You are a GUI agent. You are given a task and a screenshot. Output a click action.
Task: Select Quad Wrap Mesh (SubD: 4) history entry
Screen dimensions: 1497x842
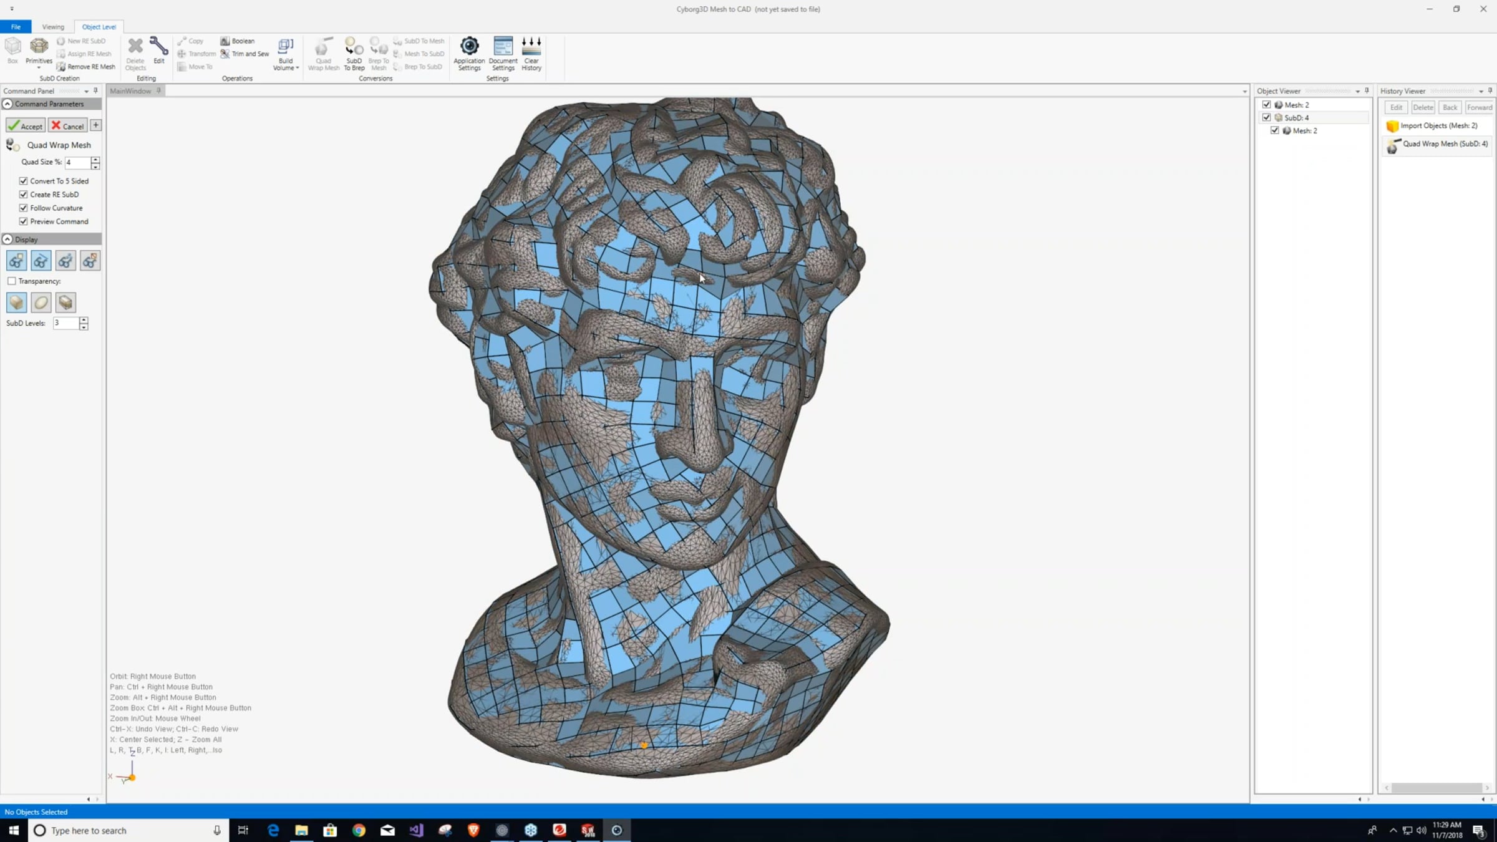1437,145
